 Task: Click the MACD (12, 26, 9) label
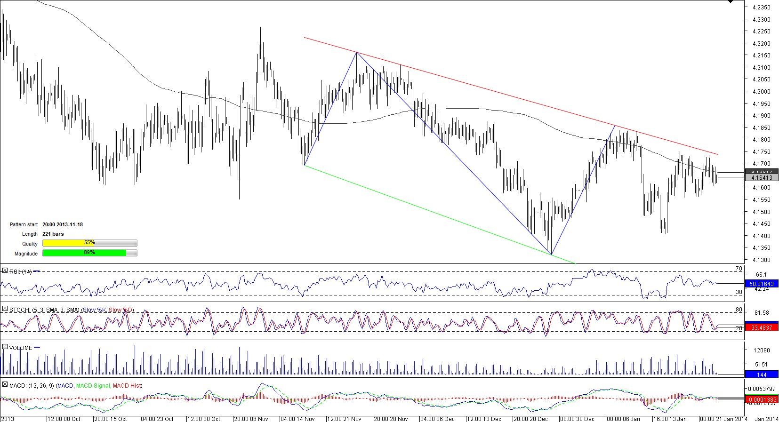coord(32,386)
